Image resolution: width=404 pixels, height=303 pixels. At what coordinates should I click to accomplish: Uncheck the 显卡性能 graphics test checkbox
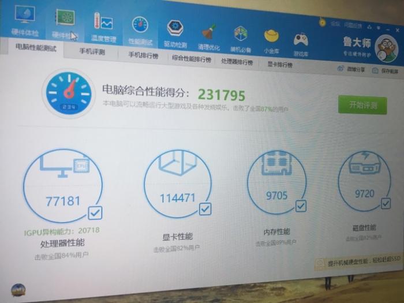click(205, 209)
